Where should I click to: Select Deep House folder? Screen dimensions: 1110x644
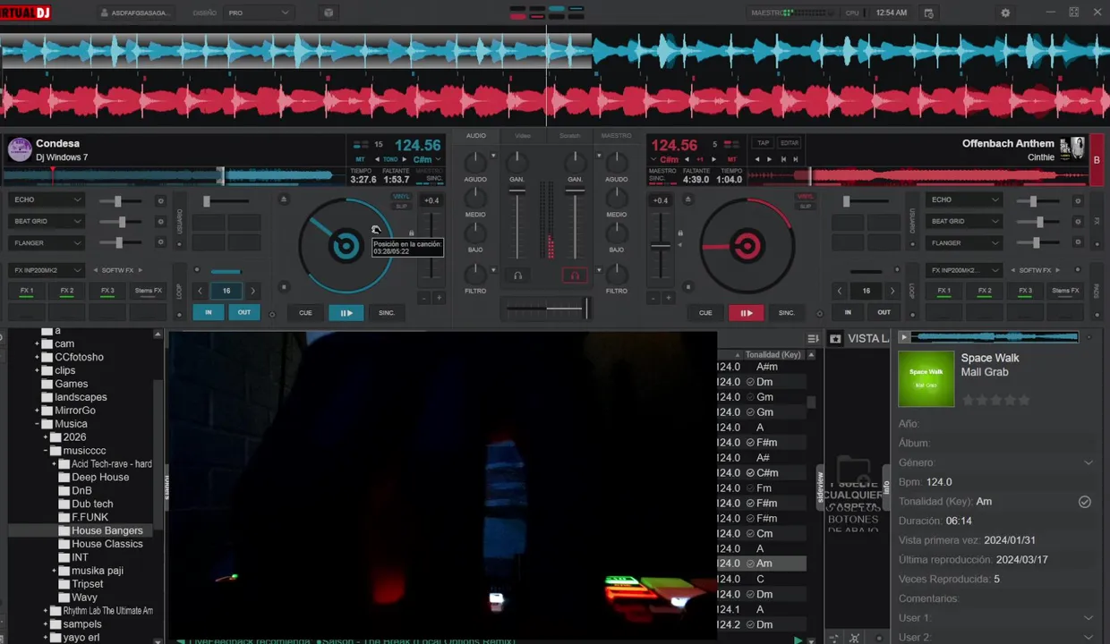tap(100, 477)
